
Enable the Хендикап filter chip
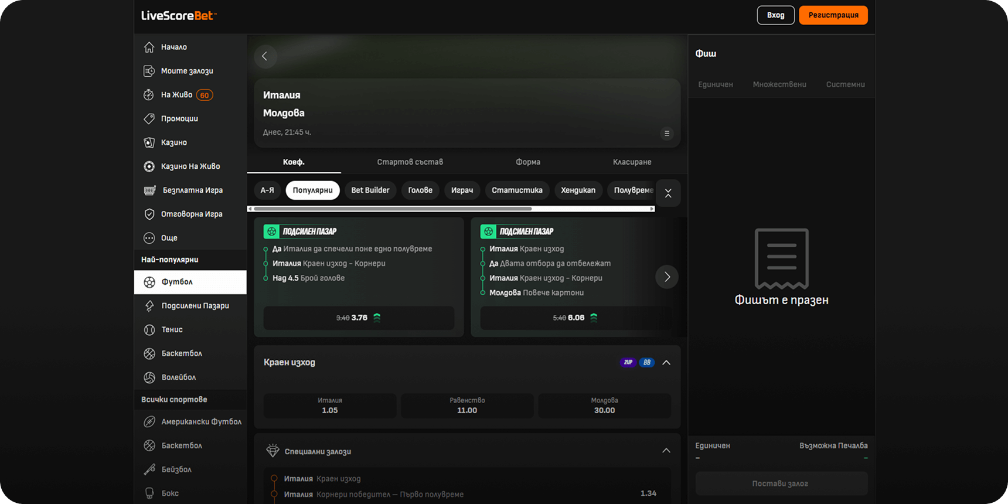[x=578, y=190]
